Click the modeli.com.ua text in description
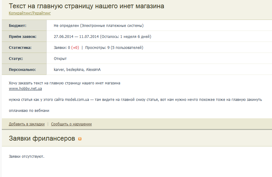Viewport: 272px width, 177px height. pyautogui.click(x=77, y=100)
